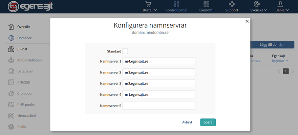Screen dimensions: 298x135
Task: Click the Support lifebuoy icon
Action: [x=232, y=4]
